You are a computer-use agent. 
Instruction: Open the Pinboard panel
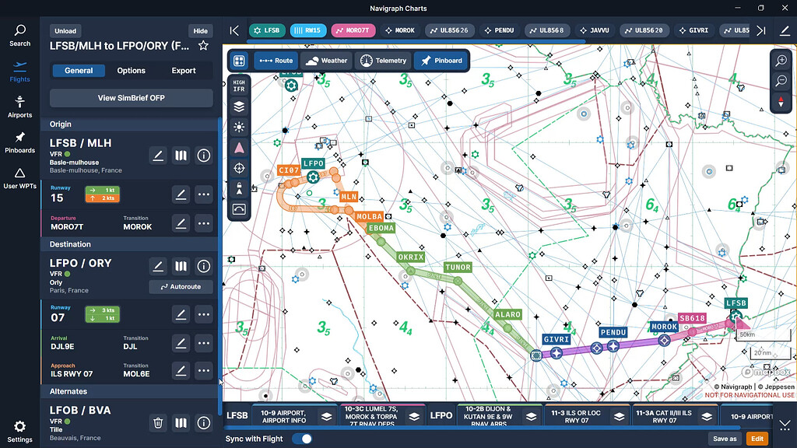[441, 60]
